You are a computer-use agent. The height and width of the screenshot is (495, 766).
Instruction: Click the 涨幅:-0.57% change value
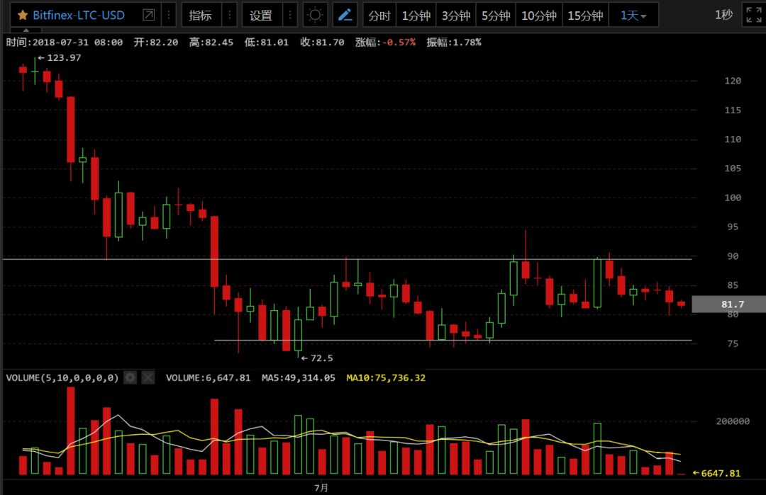pyautogui.click(x=385, y=42)
